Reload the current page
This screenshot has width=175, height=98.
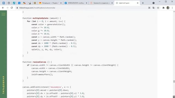tap(12, 8)
